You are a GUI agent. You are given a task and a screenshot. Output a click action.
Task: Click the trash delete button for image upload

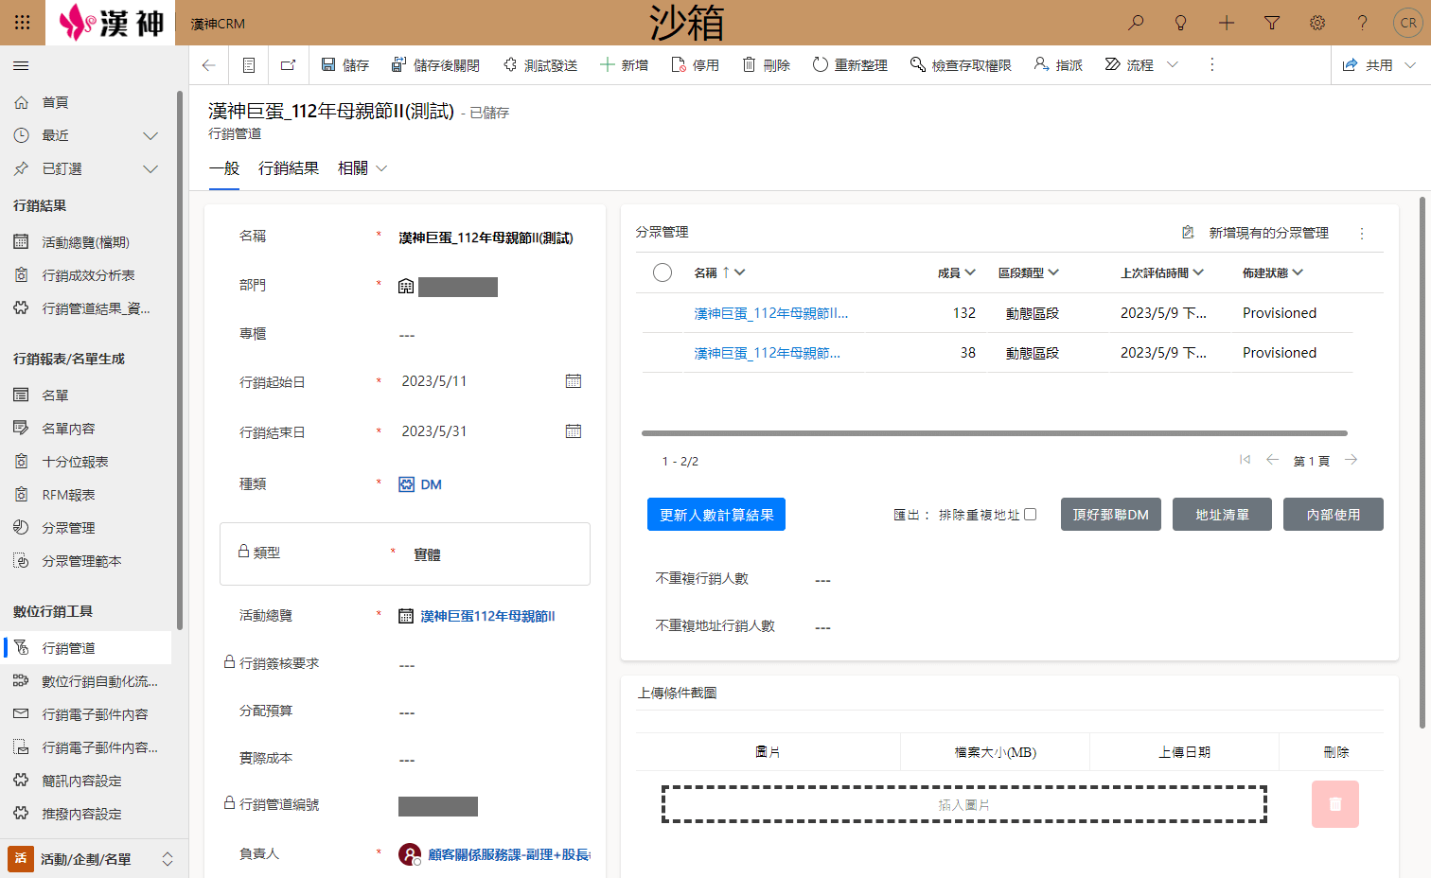1335,804
